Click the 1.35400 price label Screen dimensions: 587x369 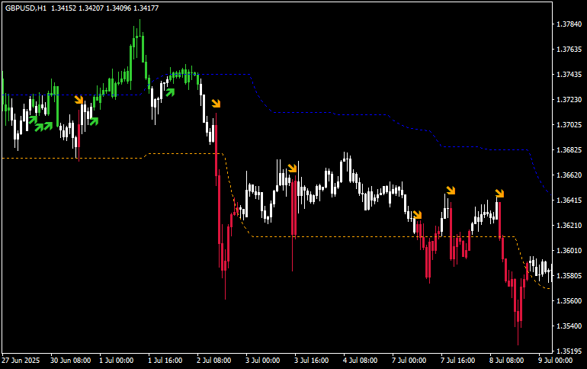[569, 326]
